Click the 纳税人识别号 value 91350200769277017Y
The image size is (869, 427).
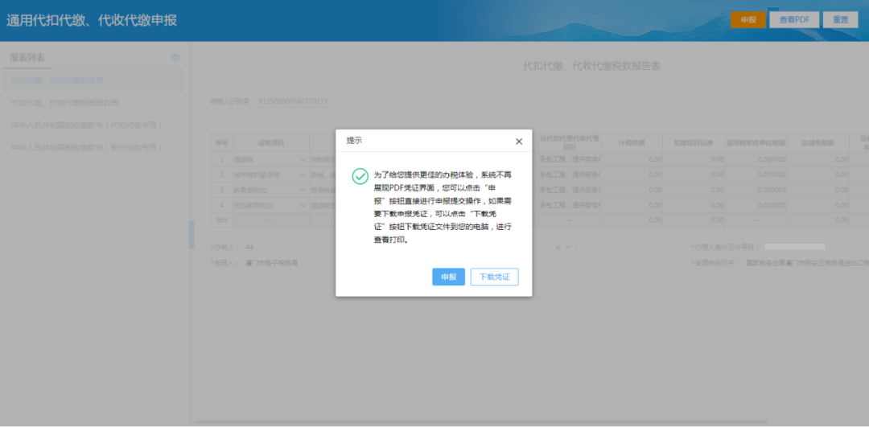click(294, 101)
